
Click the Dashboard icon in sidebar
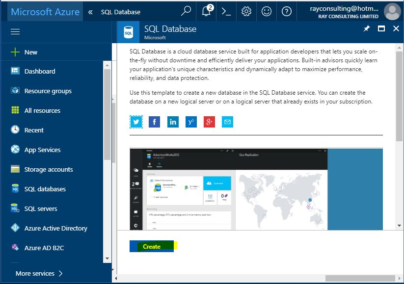[x=15, y=71]
